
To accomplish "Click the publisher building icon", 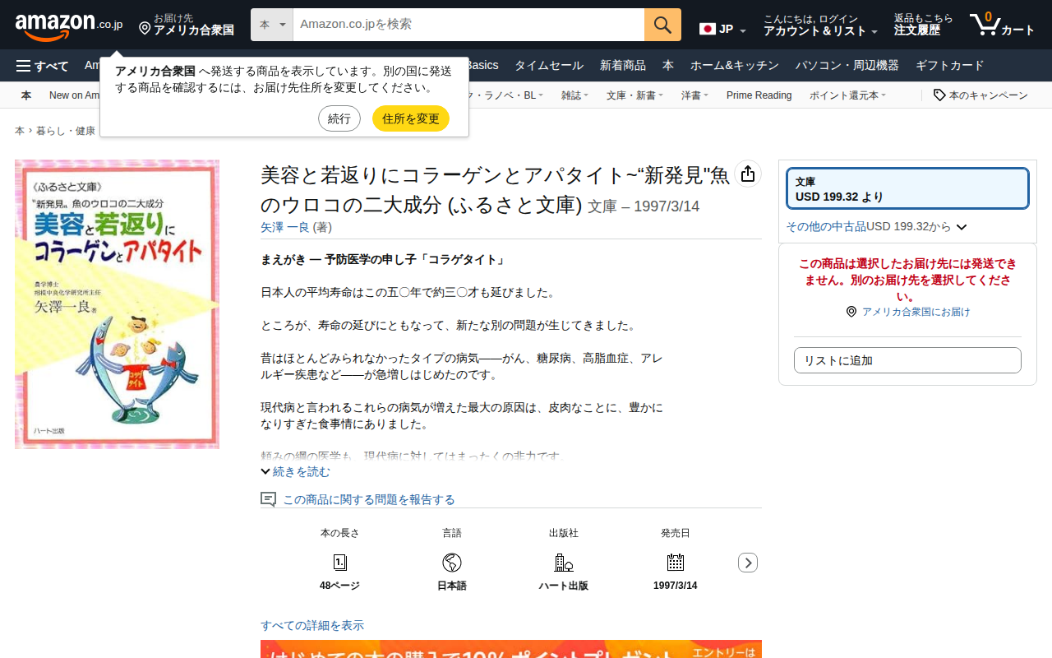I will pos(564,563).
